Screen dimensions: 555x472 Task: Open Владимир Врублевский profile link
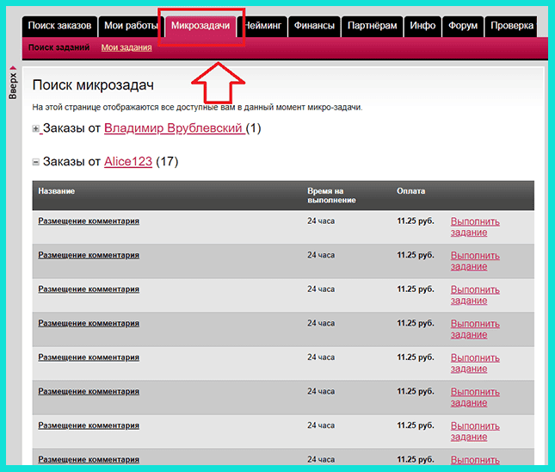click(x=173, y=128)
